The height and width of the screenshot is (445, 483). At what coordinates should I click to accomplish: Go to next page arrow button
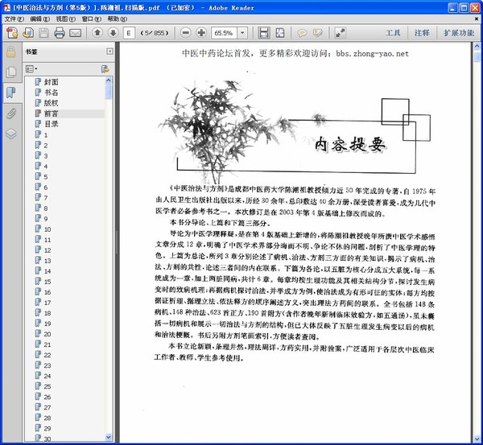tap(113, 32)
